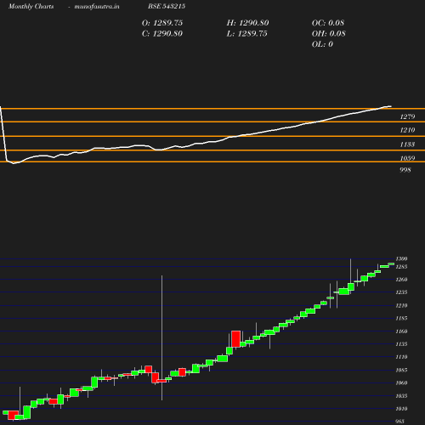This screenshot has width=425, height=425.
Task: Click the large red candle body near 1160
Action: 235,339
